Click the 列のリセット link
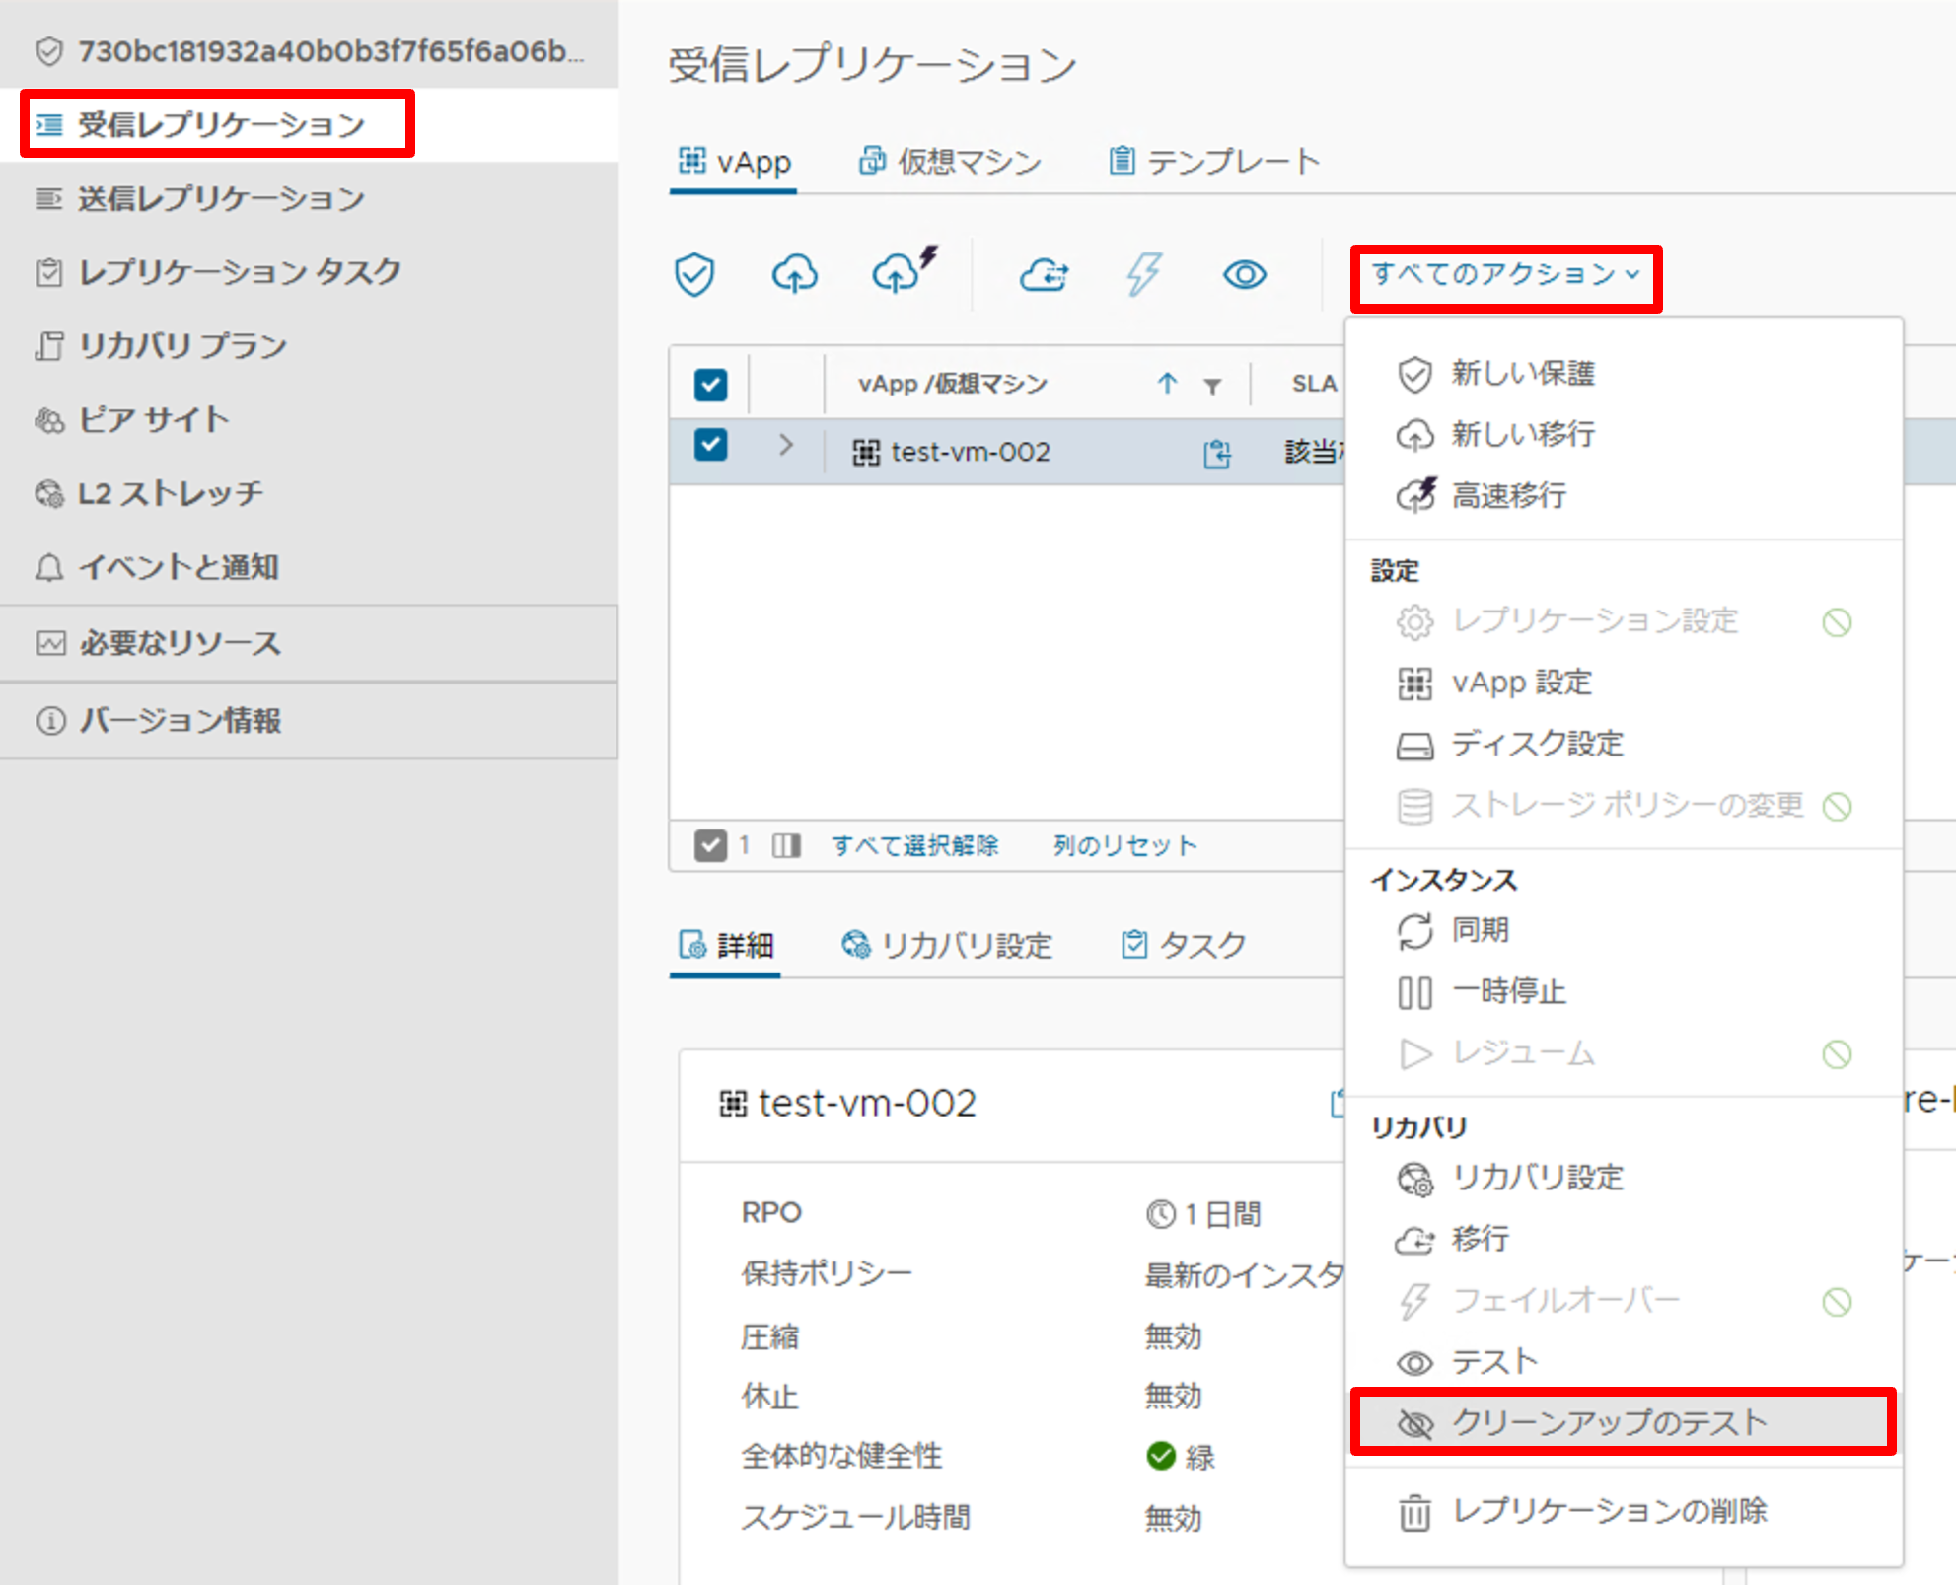Viewport: 1956px width, 1585px height. 1124,845
